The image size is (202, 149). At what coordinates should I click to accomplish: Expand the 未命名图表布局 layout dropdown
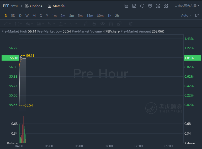tap(187, 6)
